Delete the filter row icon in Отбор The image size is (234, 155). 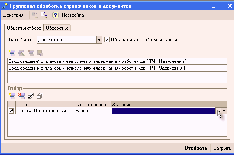click(x=22, y=96)
